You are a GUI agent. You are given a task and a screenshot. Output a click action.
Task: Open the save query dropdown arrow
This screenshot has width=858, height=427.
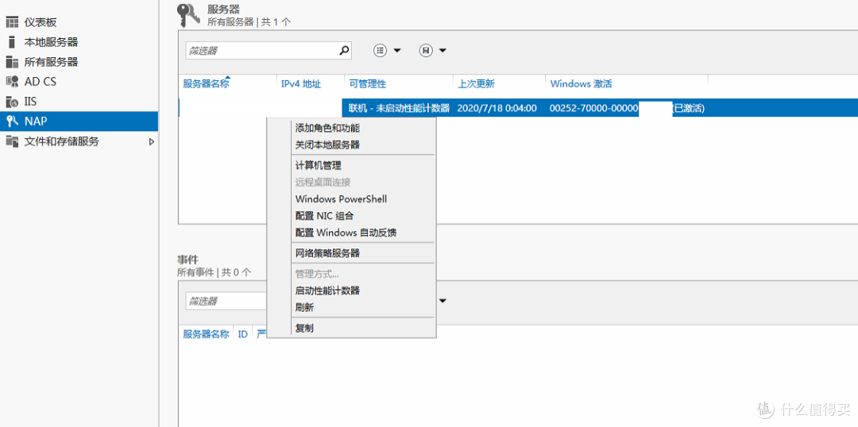[x=443, y=50]
